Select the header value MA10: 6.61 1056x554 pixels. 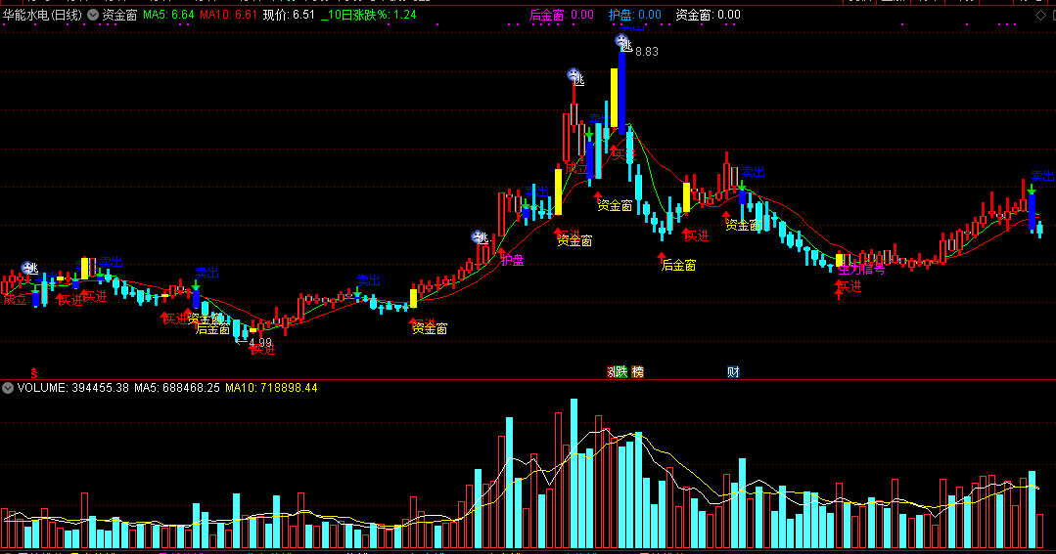coord(228,15)
